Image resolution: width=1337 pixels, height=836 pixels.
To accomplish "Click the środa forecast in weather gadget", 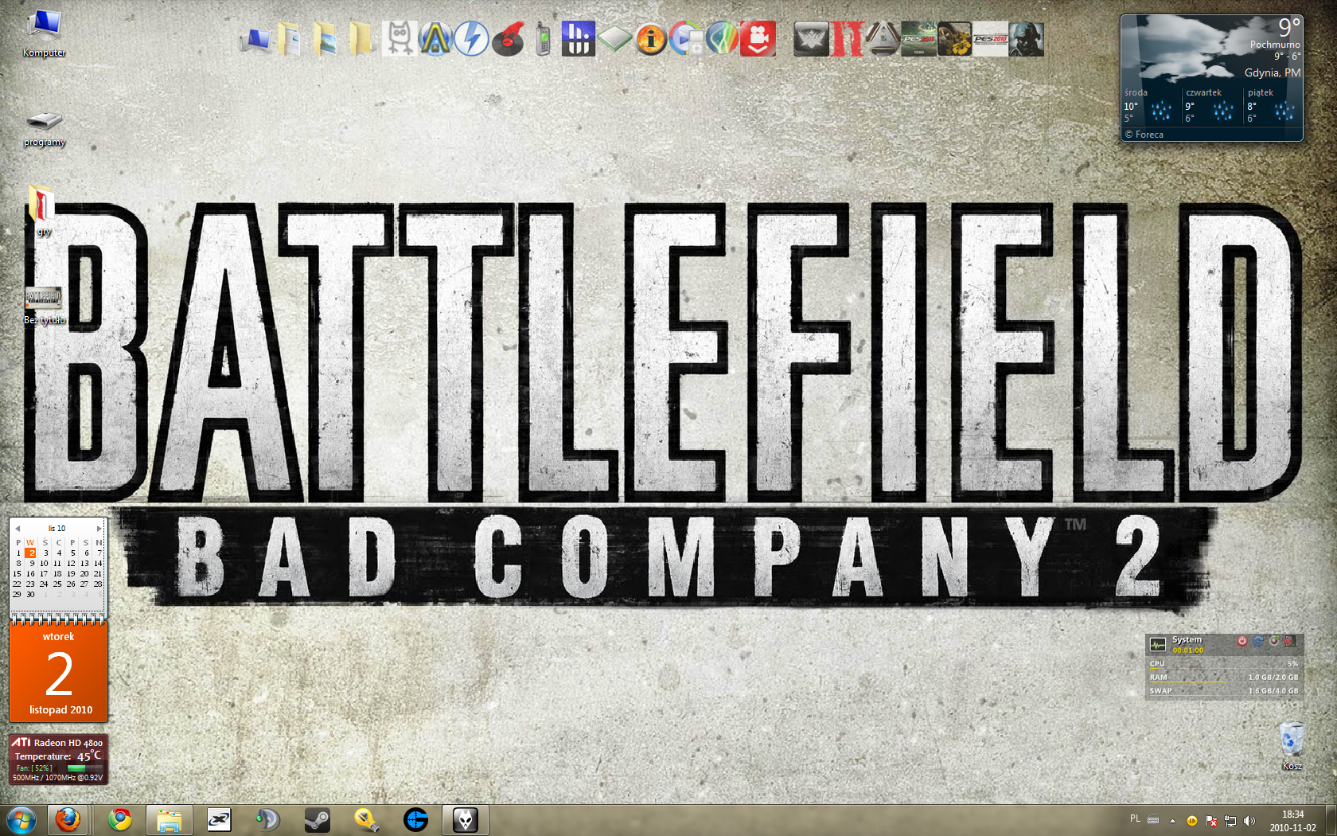I will click(1150, 105).
